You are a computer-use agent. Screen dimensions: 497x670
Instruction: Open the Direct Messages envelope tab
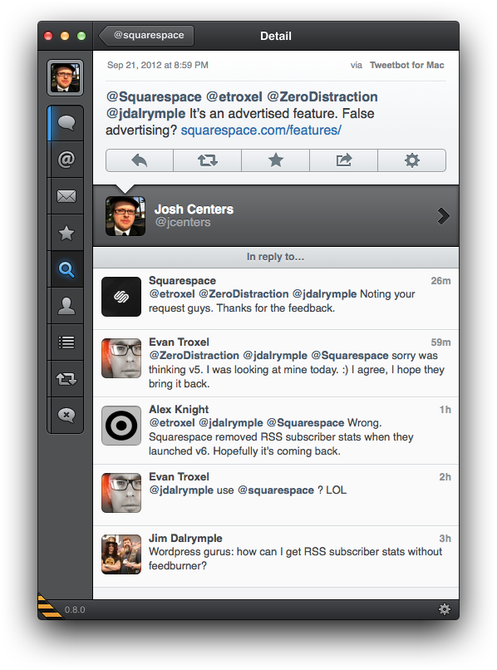(66, 196)
